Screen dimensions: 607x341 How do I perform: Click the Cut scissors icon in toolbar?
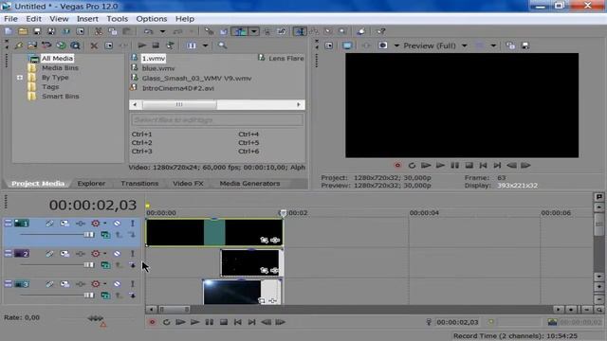coord(99,31)
